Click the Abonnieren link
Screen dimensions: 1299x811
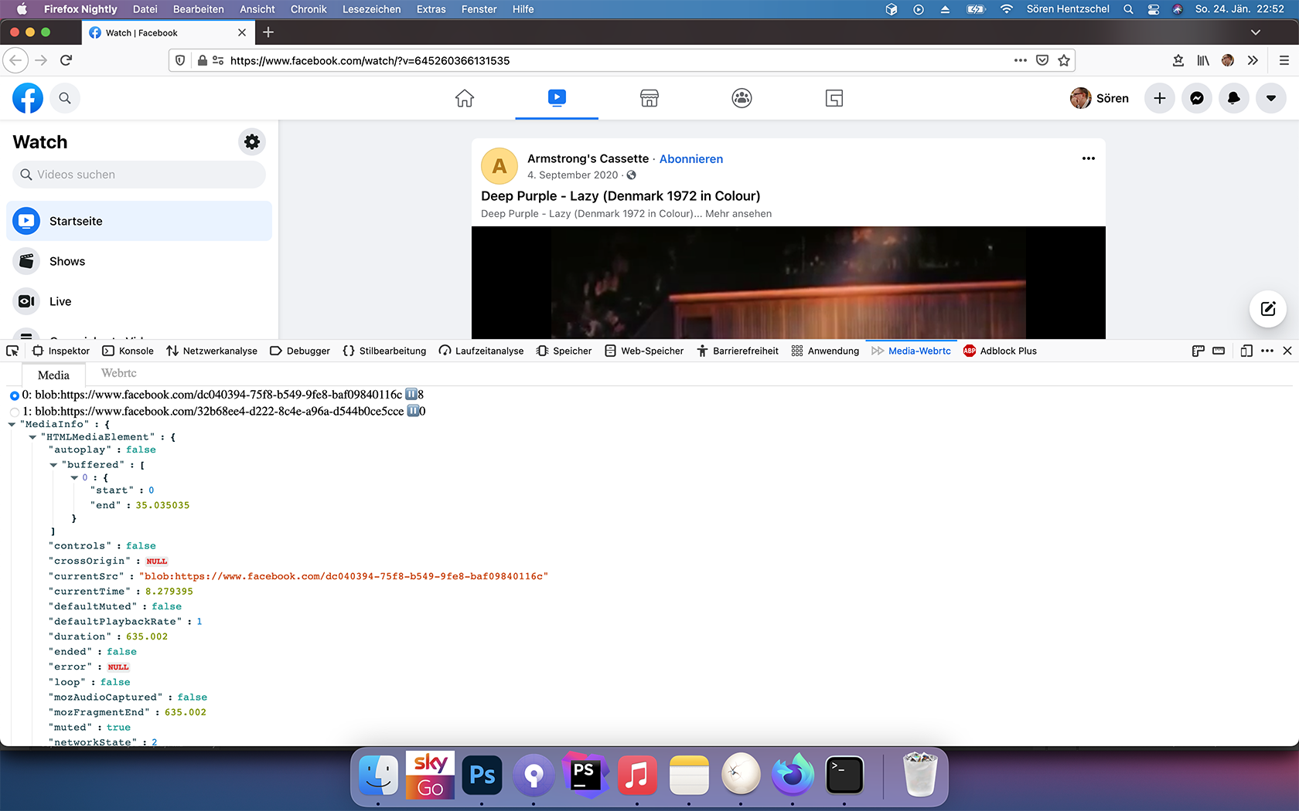[690, 159]
